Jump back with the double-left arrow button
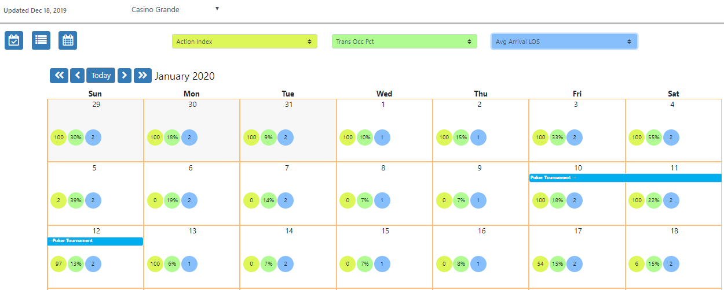724x290 pixels. [59, 76]
